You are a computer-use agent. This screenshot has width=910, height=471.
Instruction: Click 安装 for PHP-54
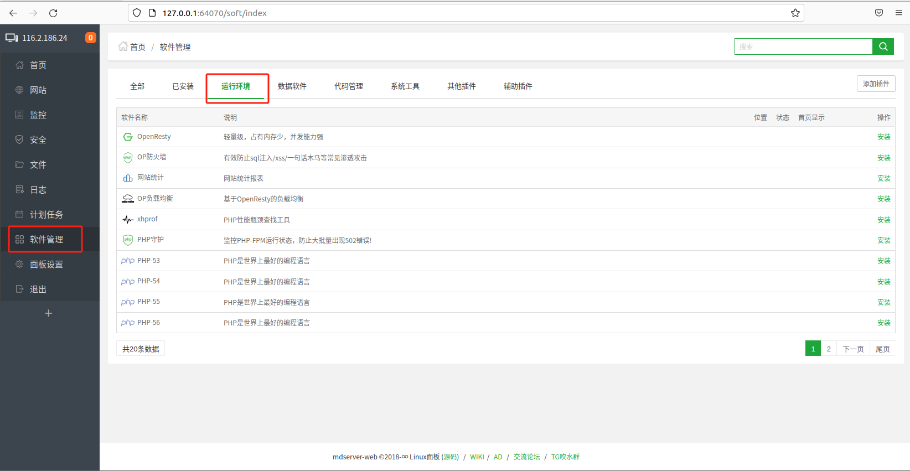[x=884, y=282]
